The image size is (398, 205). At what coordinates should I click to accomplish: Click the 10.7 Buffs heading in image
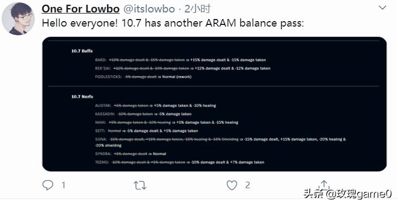pos(82,51)
